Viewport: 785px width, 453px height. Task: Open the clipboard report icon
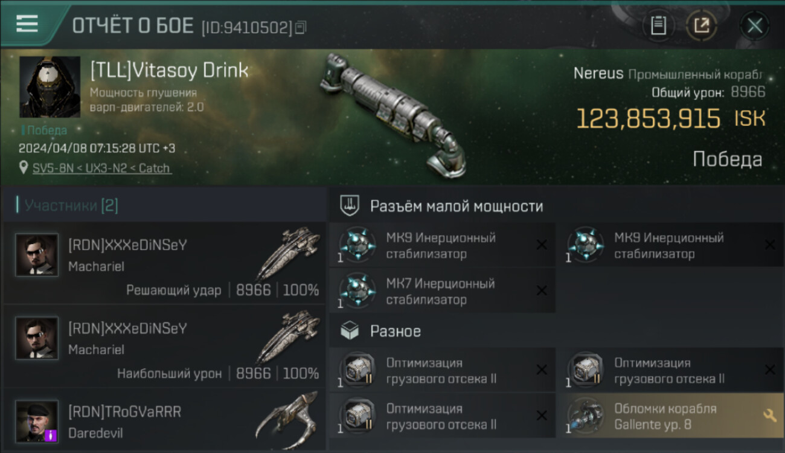click(x=658, y=26)
